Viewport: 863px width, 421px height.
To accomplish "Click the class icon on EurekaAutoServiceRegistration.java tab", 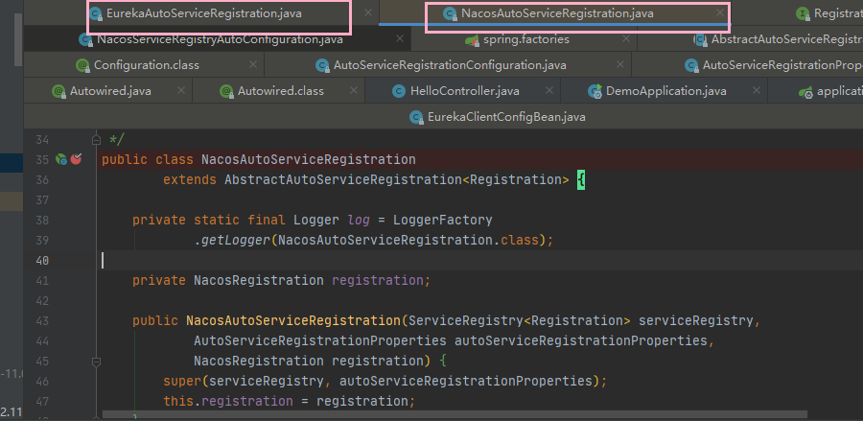I will [x=96, y=13].
